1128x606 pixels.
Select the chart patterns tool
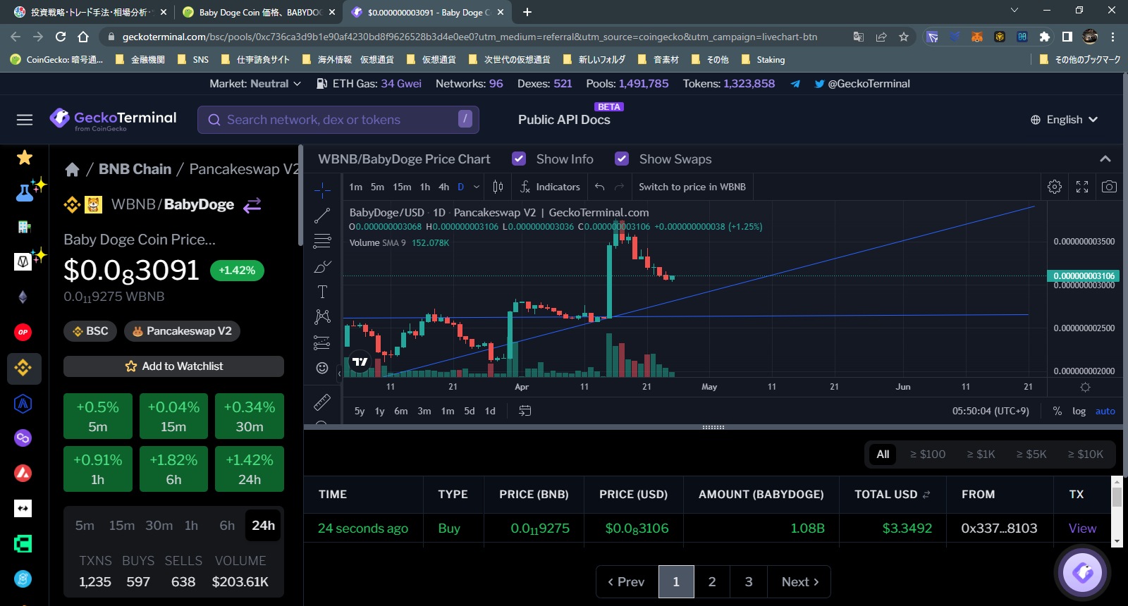pos(322,317)
